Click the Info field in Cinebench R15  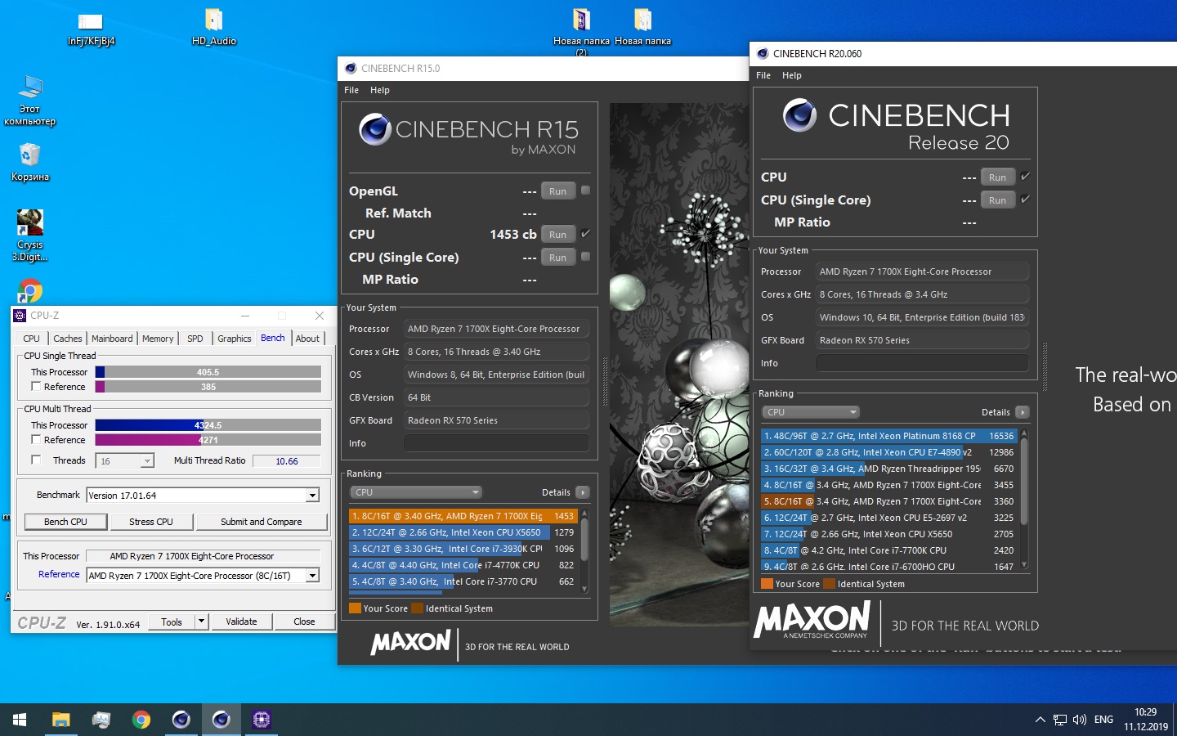click(x=496, y=443)
